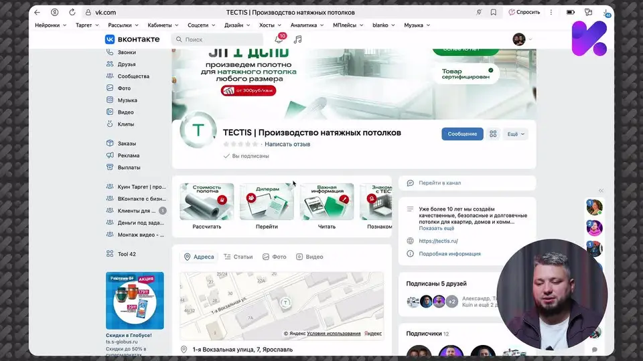Expand the Аналитика bookmarks folder

(307, 25)
